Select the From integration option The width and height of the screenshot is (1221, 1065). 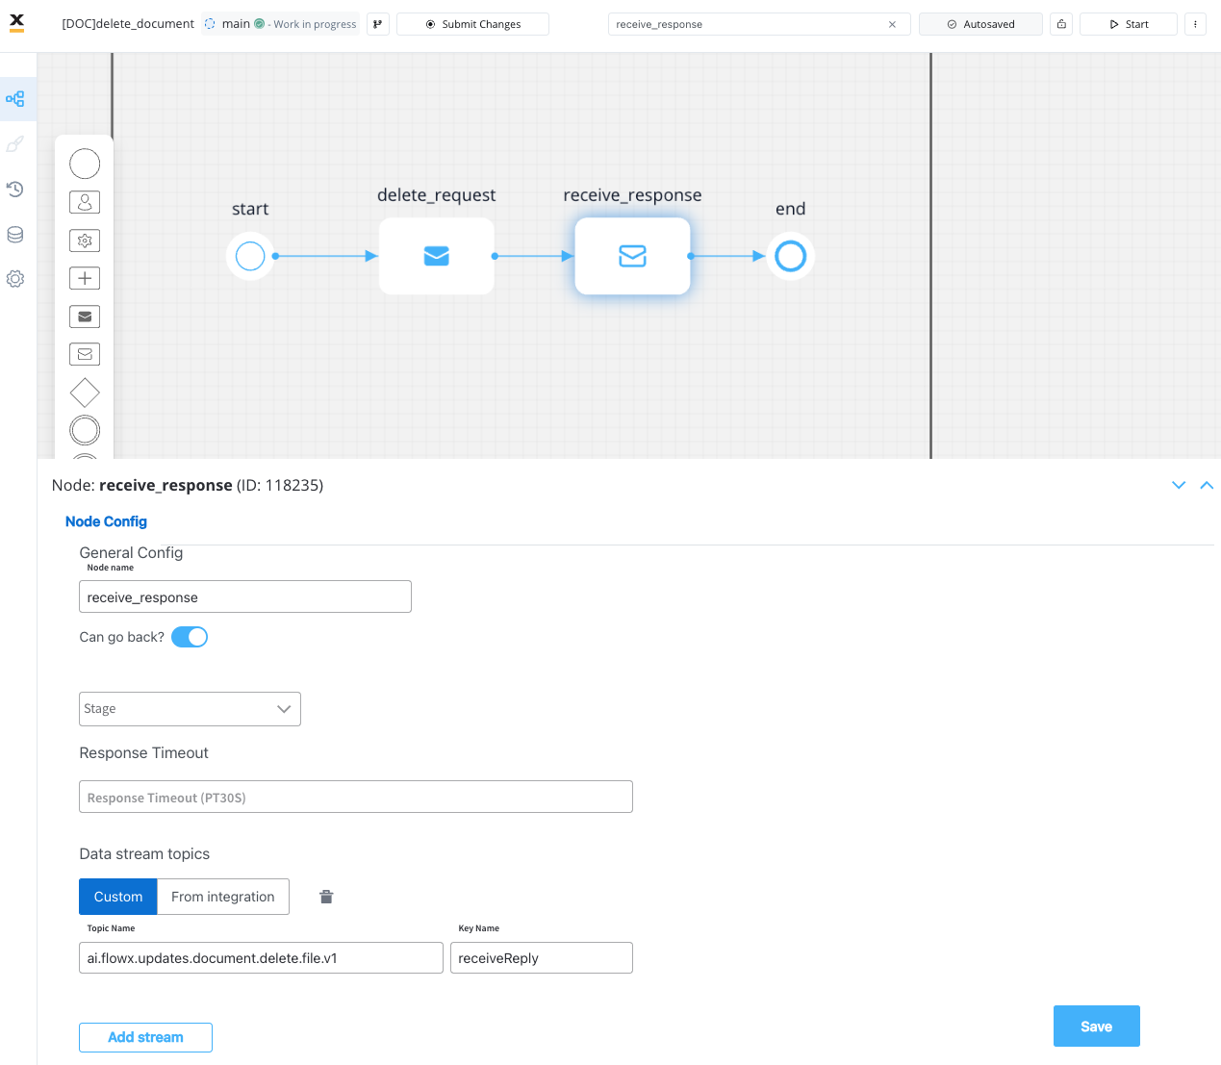pyautogui.click(x=223, y=897)
